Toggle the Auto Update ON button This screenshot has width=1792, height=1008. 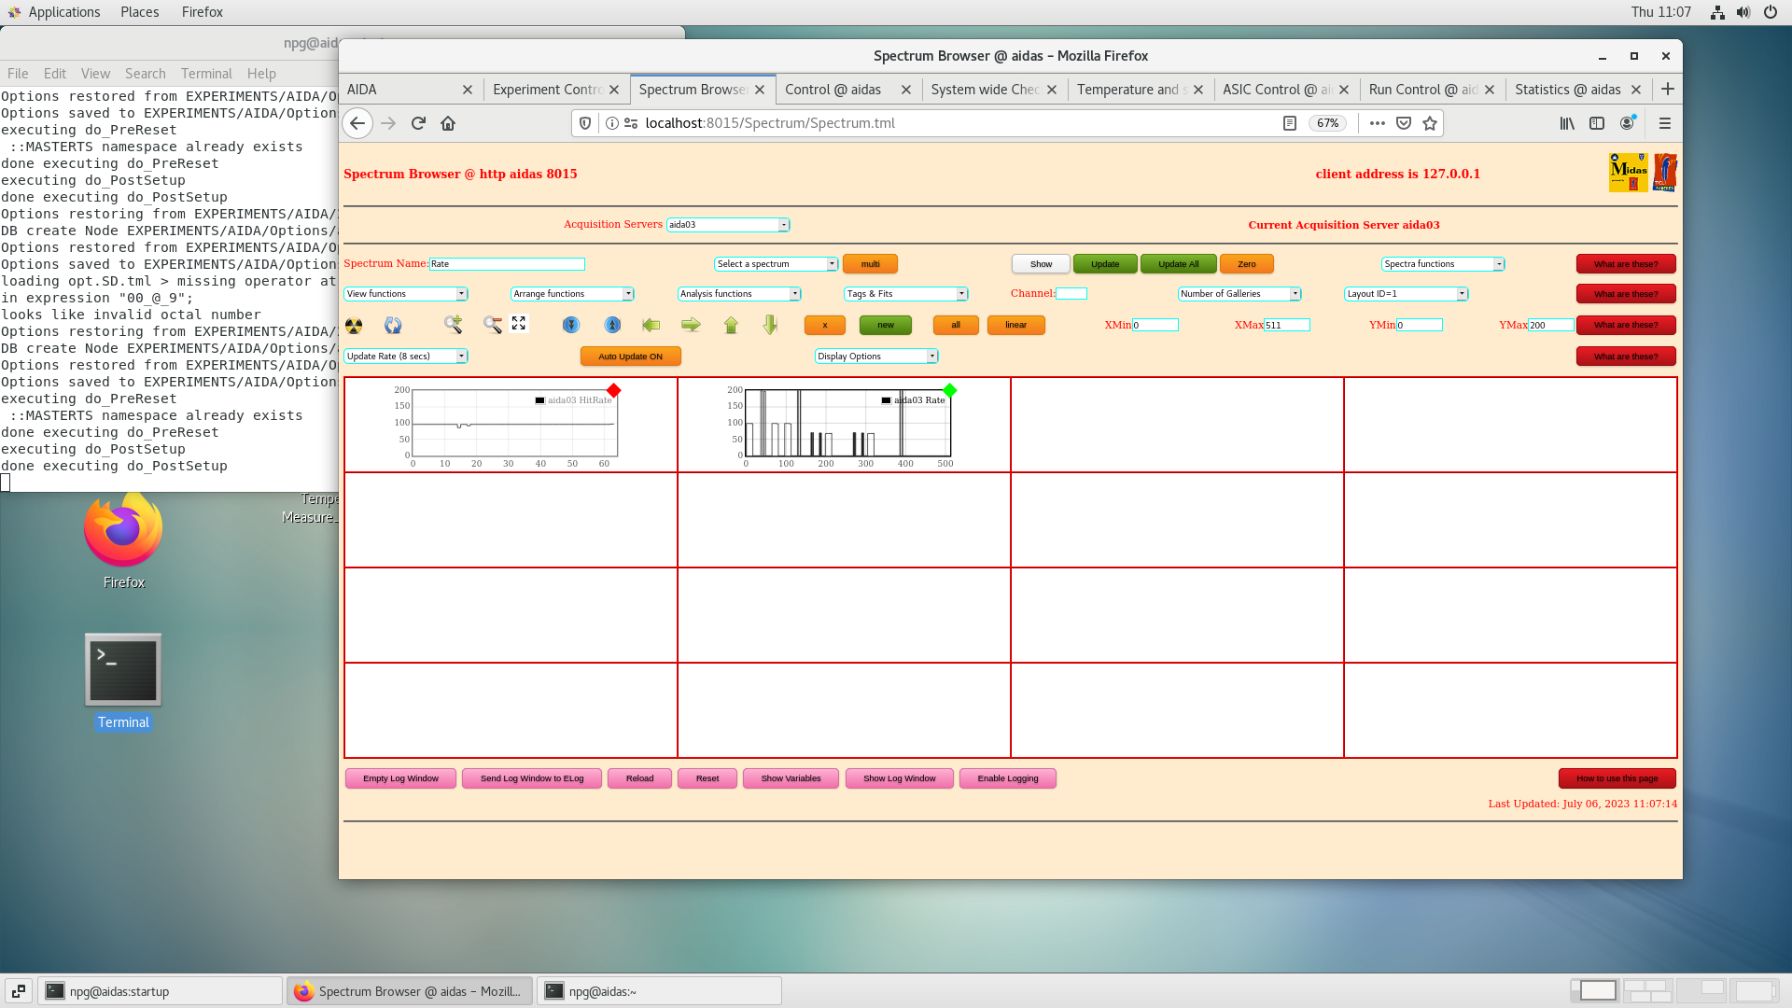[x=630, y=357]
